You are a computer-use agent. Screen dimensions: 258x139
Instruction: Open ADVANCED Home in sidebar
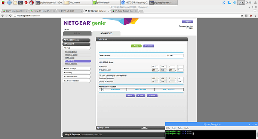click(76, 40)
